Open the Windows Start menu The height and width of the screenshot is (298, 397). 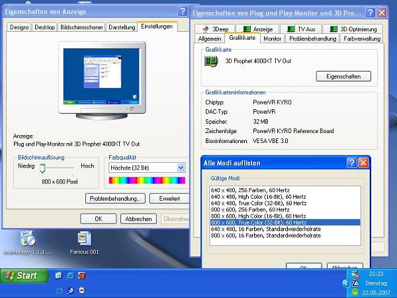tap(24, 275)
